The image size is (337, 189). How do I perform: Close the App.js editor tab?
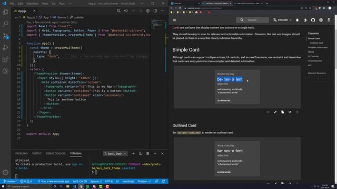click(34, 10)
